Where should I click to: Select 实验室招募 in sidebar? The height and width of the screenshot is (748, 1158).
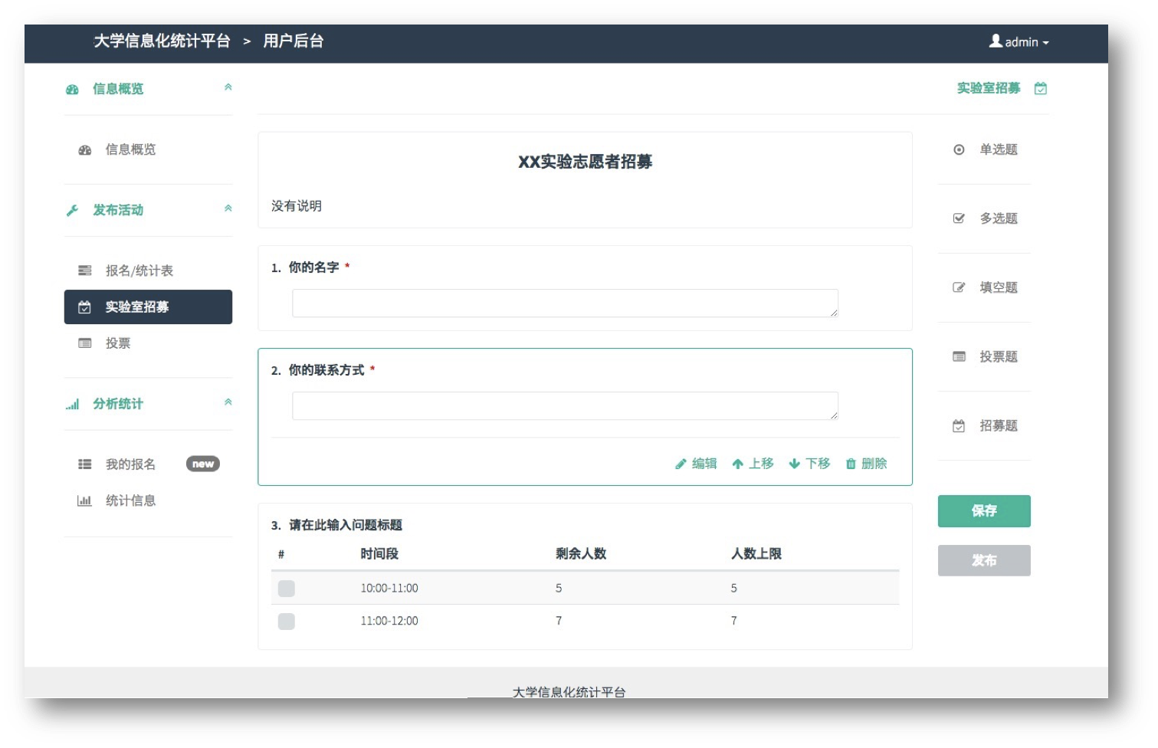click(148, 307)
